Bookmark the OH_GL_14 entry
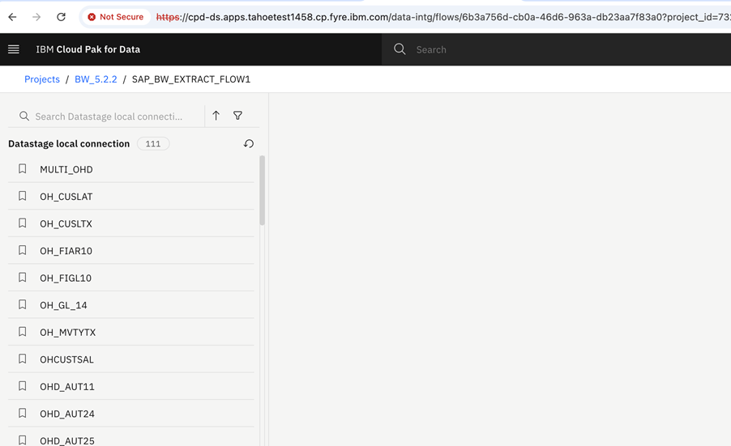 pos(22,304)
